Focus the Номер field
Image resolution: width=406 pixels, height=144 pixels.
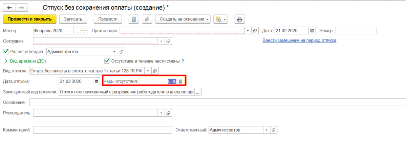(356, 31)
